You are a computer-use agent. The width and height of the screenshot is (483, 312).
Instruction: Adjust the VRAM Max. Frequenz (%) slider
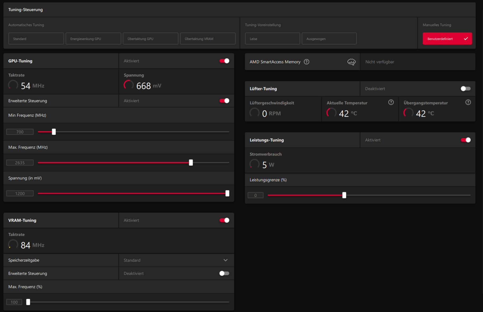point(28,302)
